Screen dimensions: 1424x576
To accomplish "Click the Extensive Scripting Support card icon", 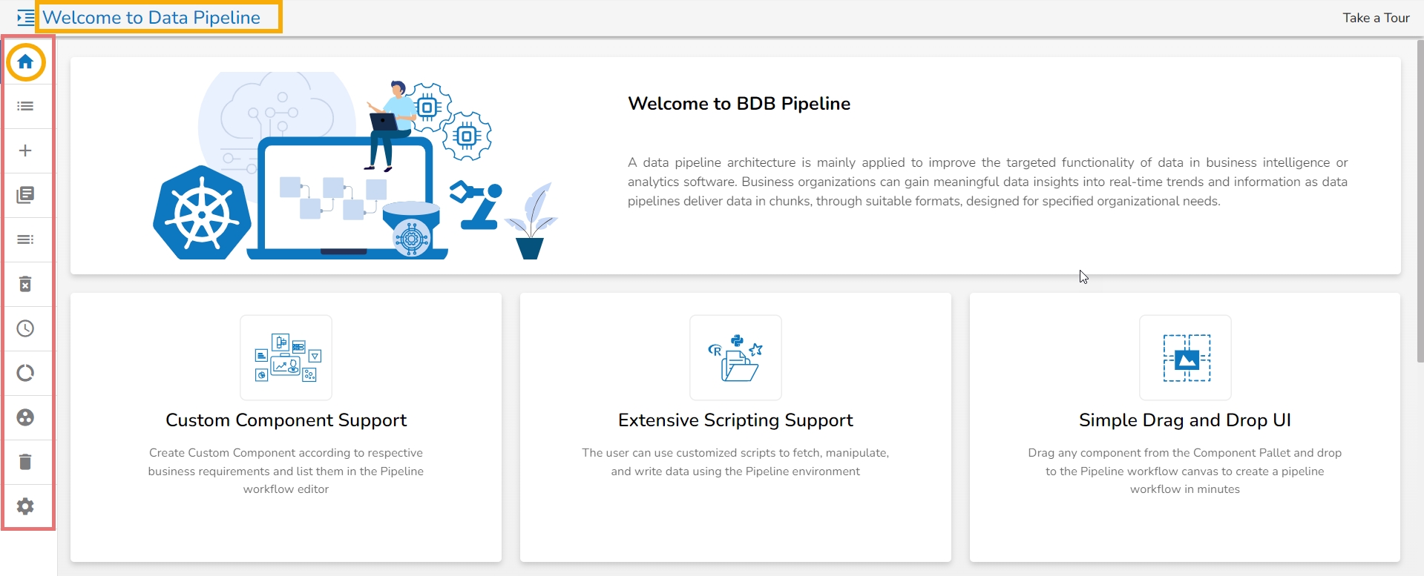I will pyautogui.click(x=735, y=357).
